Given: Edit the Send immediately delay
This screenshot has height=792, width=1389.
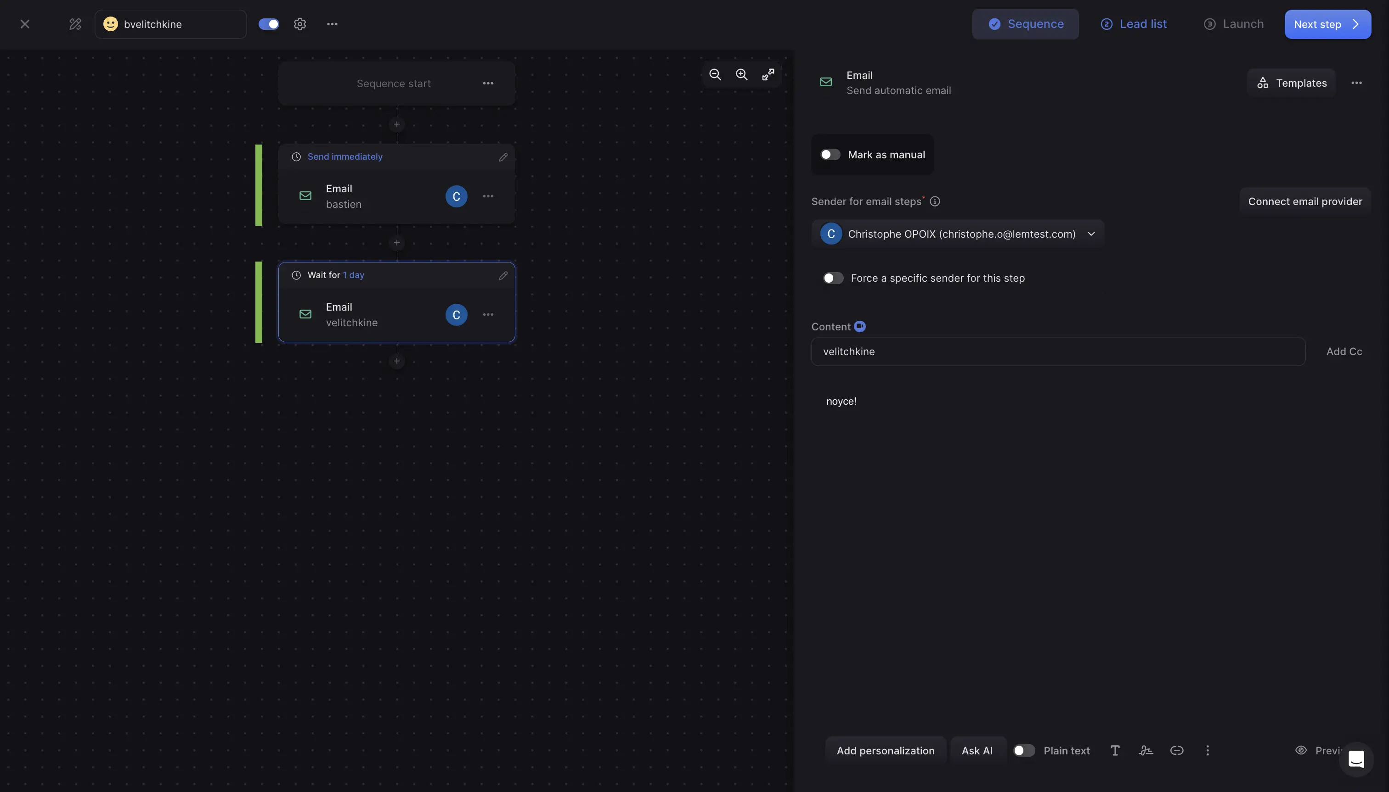Looking at the screenshot, I should [x=503, y=156].
